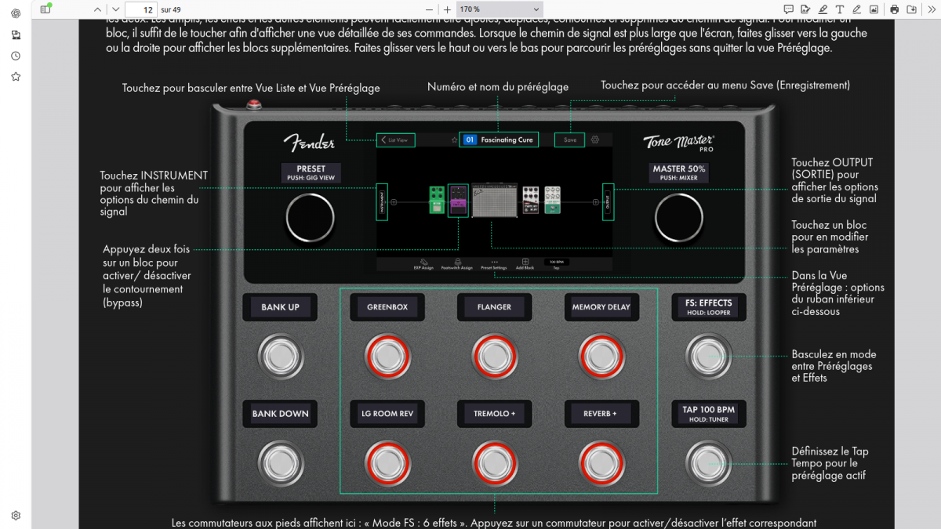Click the preset name Fascinating Cure
Image resolution: width=941 pixels, height=529 pixels.
pyautogui.click(x=507, y=140)
